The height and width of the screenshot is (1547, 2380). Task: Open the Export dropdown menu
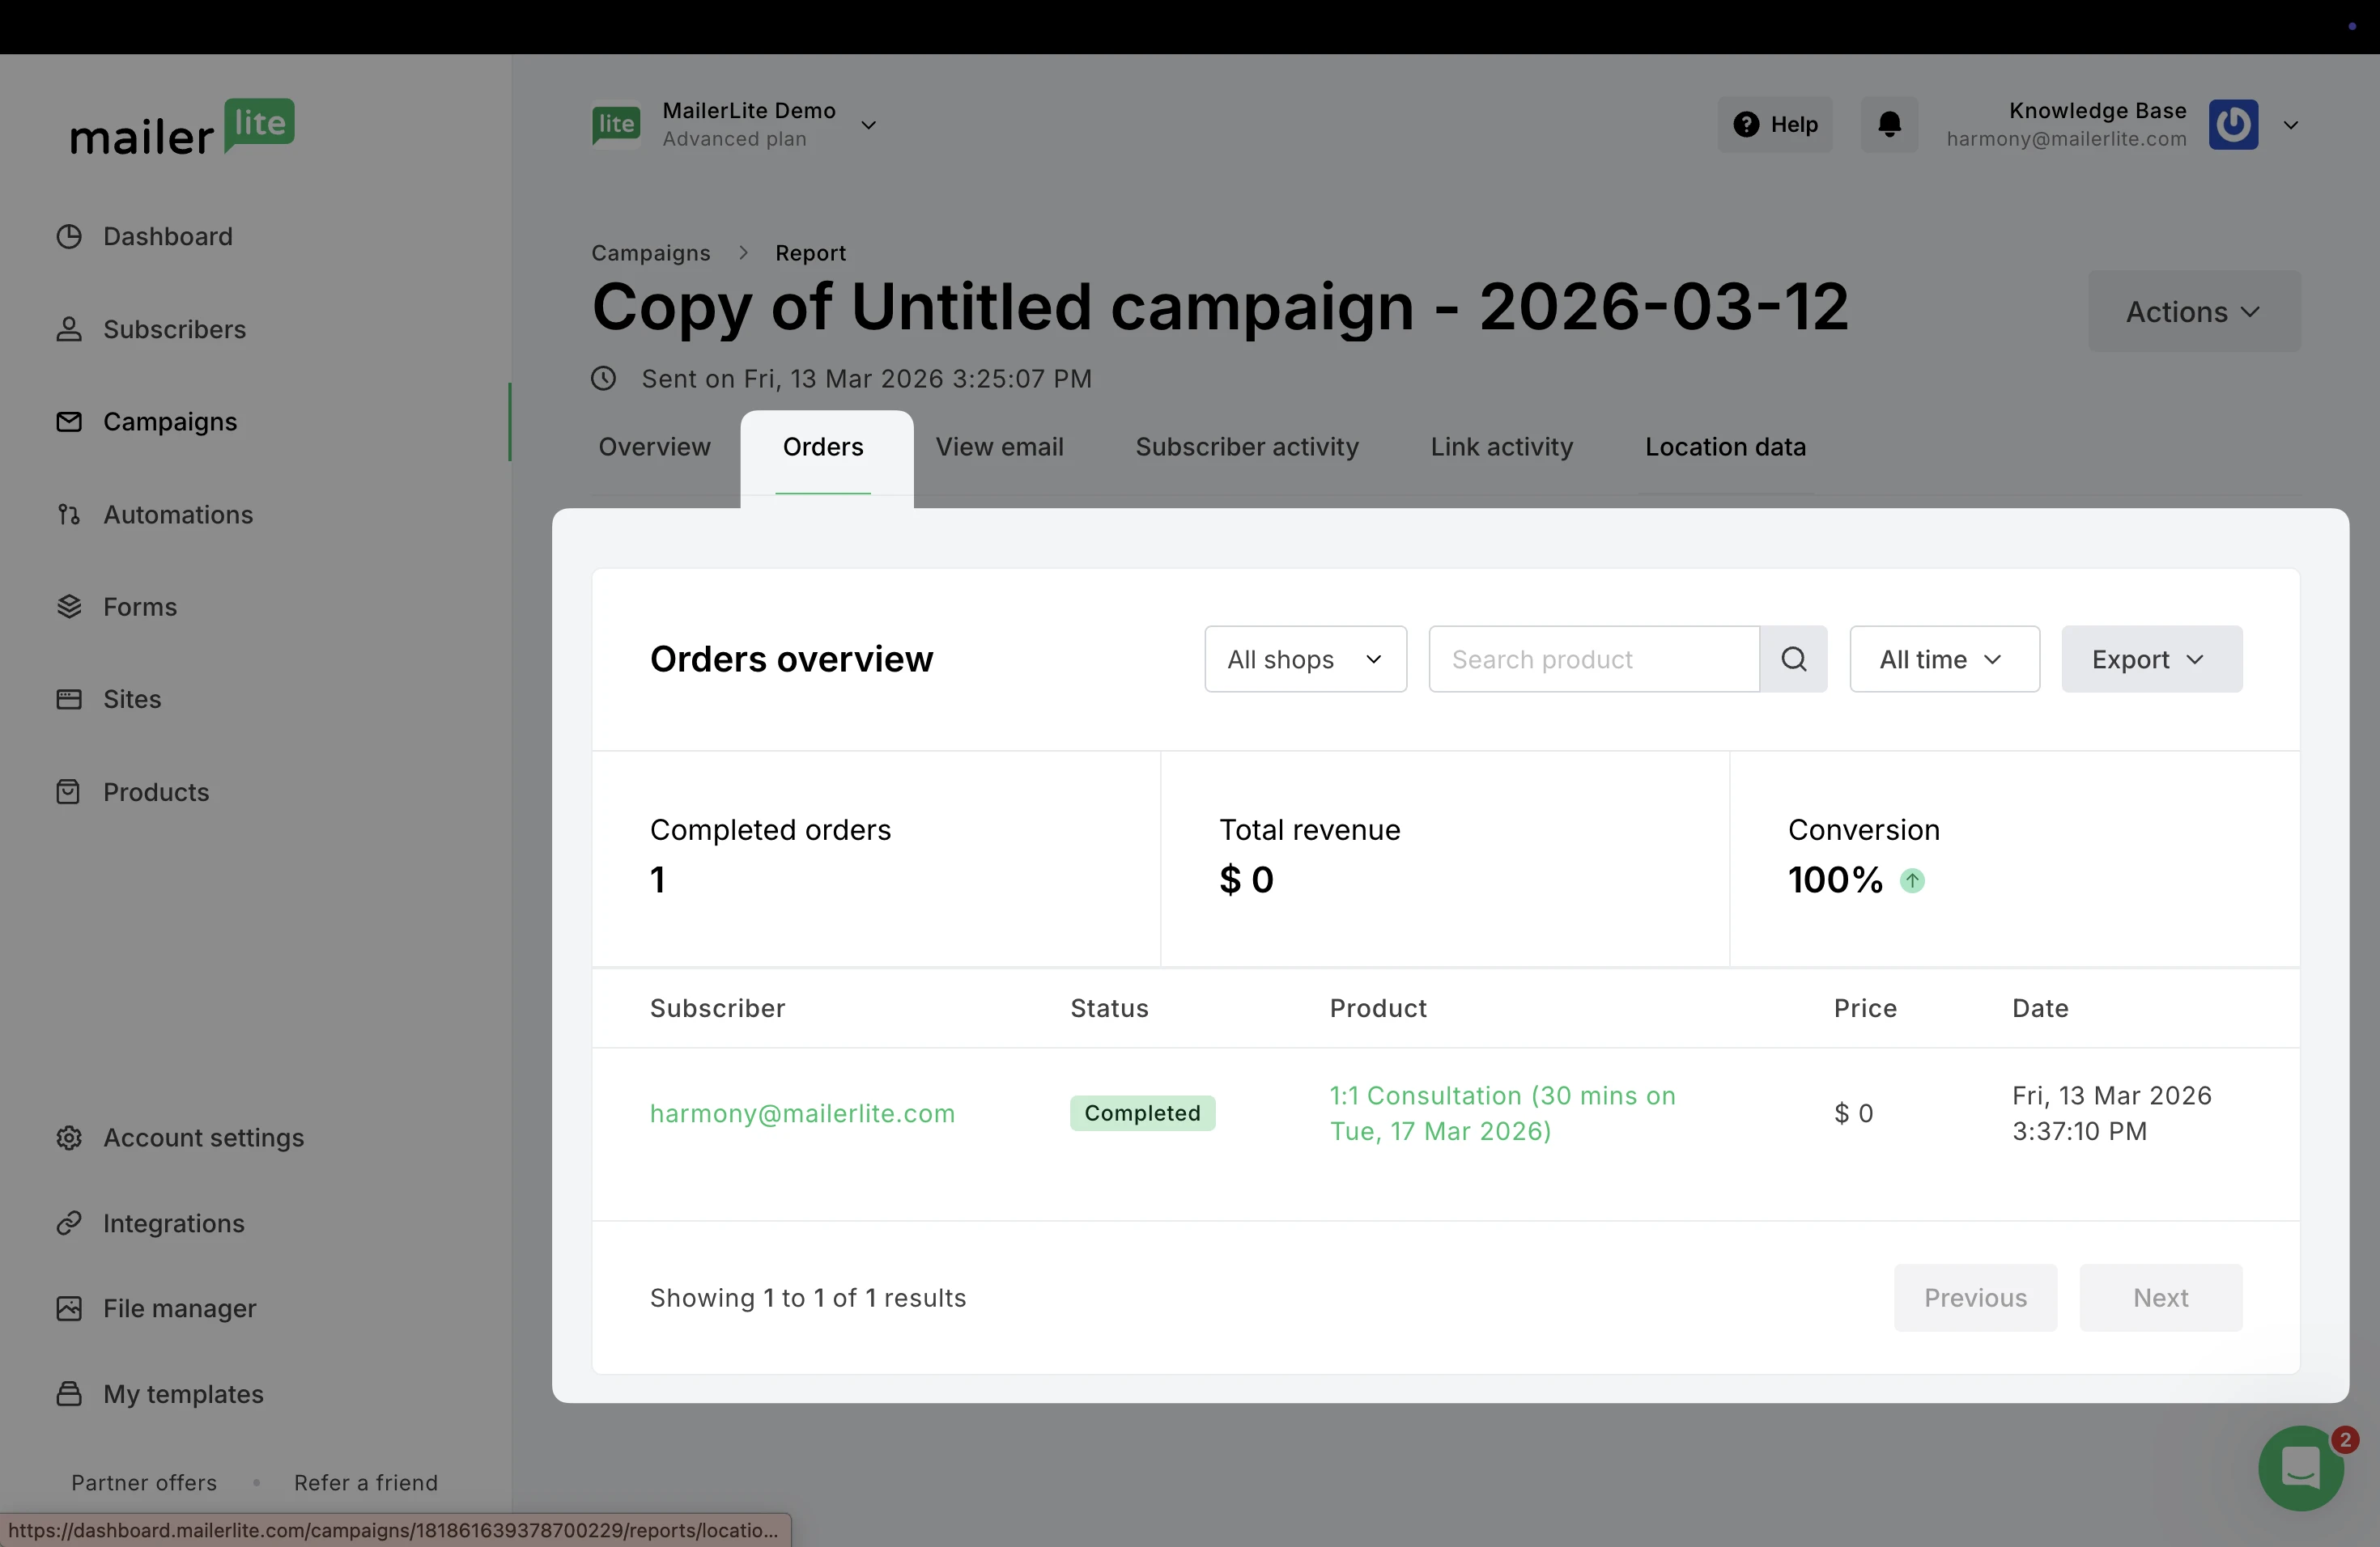2151,659
